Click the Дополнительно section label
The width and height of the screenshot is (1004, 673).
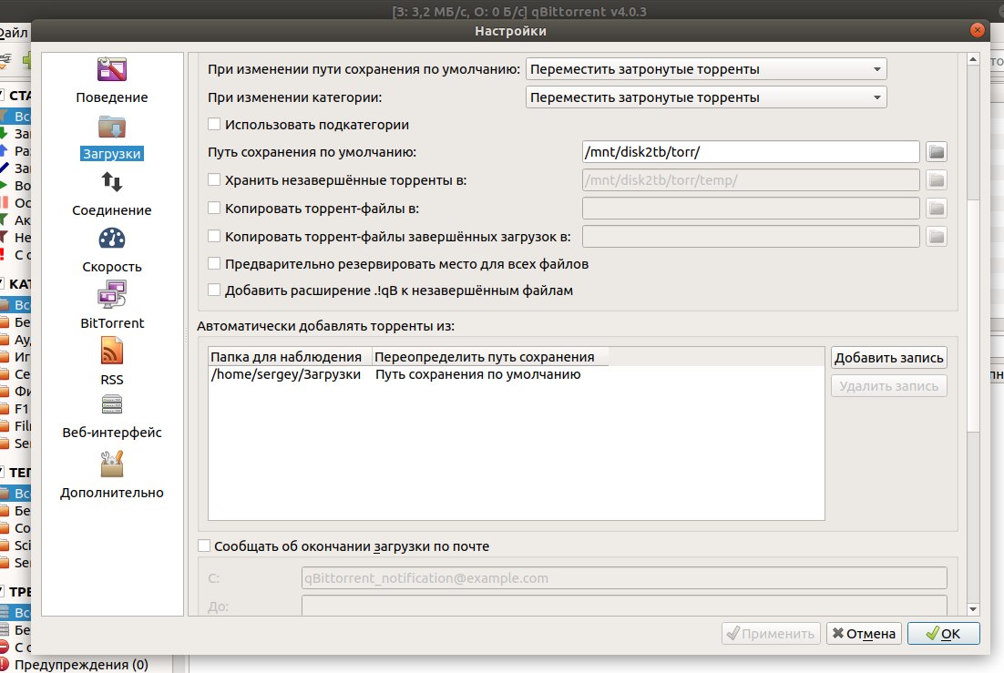pos(111,493)
